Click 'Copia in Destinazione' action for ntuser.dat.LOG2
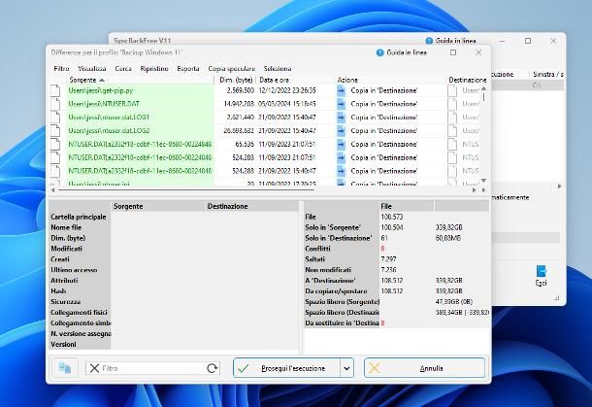The height and width of the screenshot is (407, 592). click(x=384, y=131)
